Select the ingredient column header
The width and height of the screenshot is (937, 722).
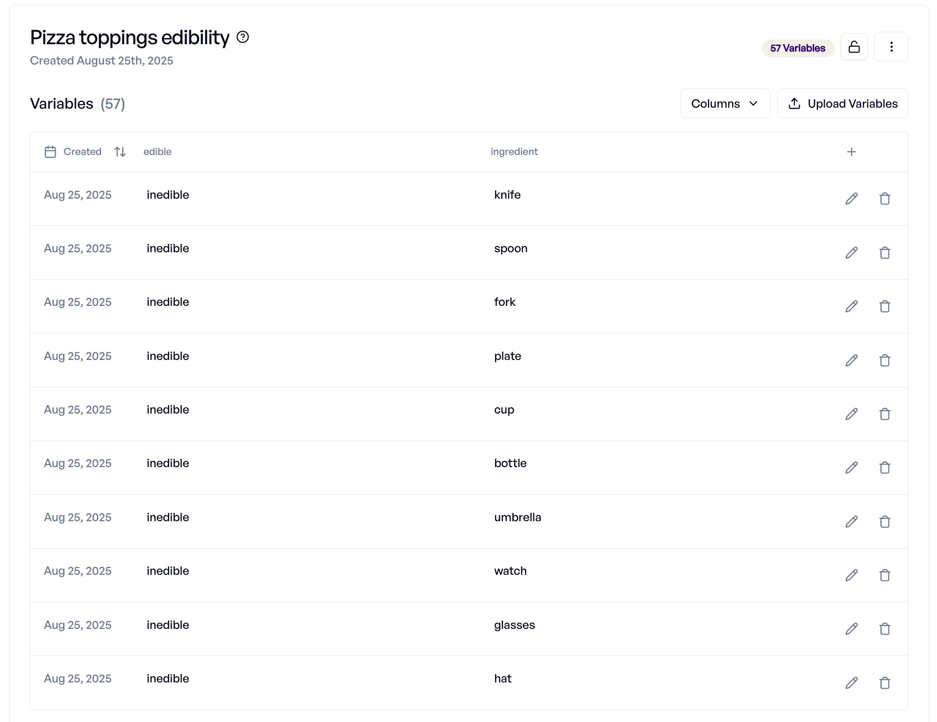(514, 152)
